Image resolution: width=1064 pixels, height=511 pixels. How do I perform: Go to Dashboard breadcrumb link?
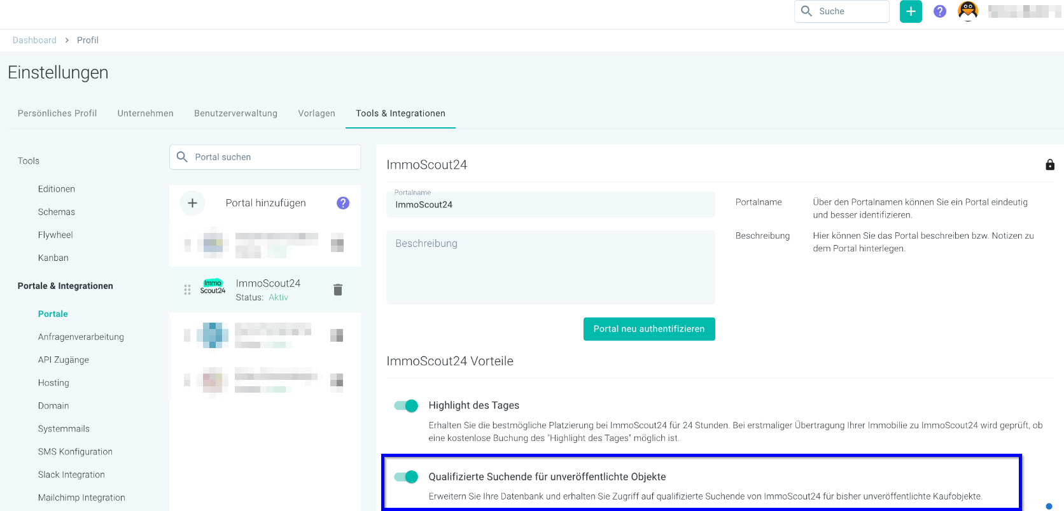click(34, 40)
